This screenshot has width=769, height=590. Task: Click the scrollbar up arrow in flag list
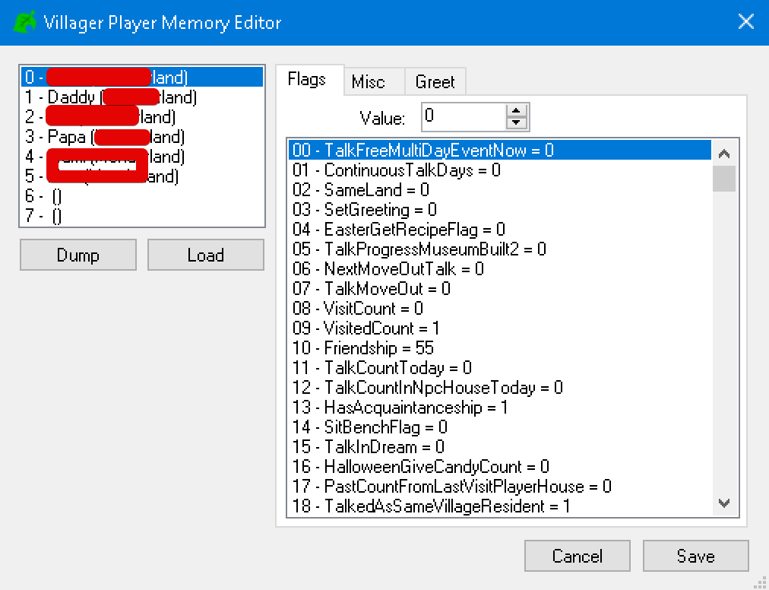(x=724, y=151)
